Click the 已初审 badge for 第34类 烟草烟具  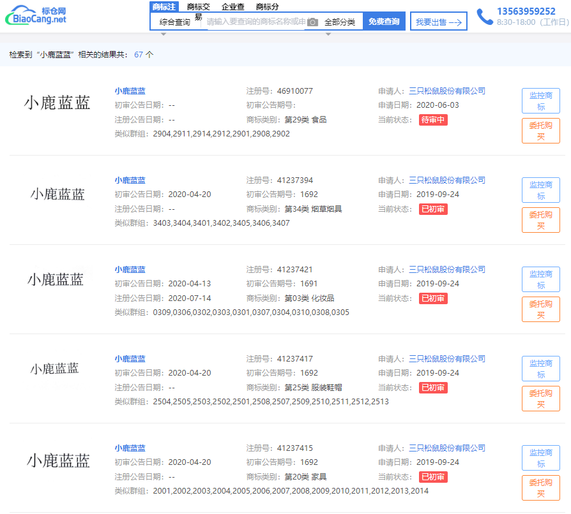(x=433, y=209)
